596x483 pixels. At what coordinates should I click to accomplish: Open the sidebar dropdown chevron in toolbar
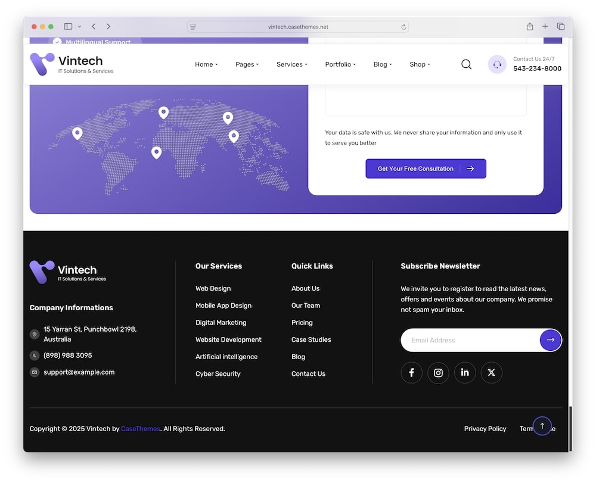(x=79, y=27)
